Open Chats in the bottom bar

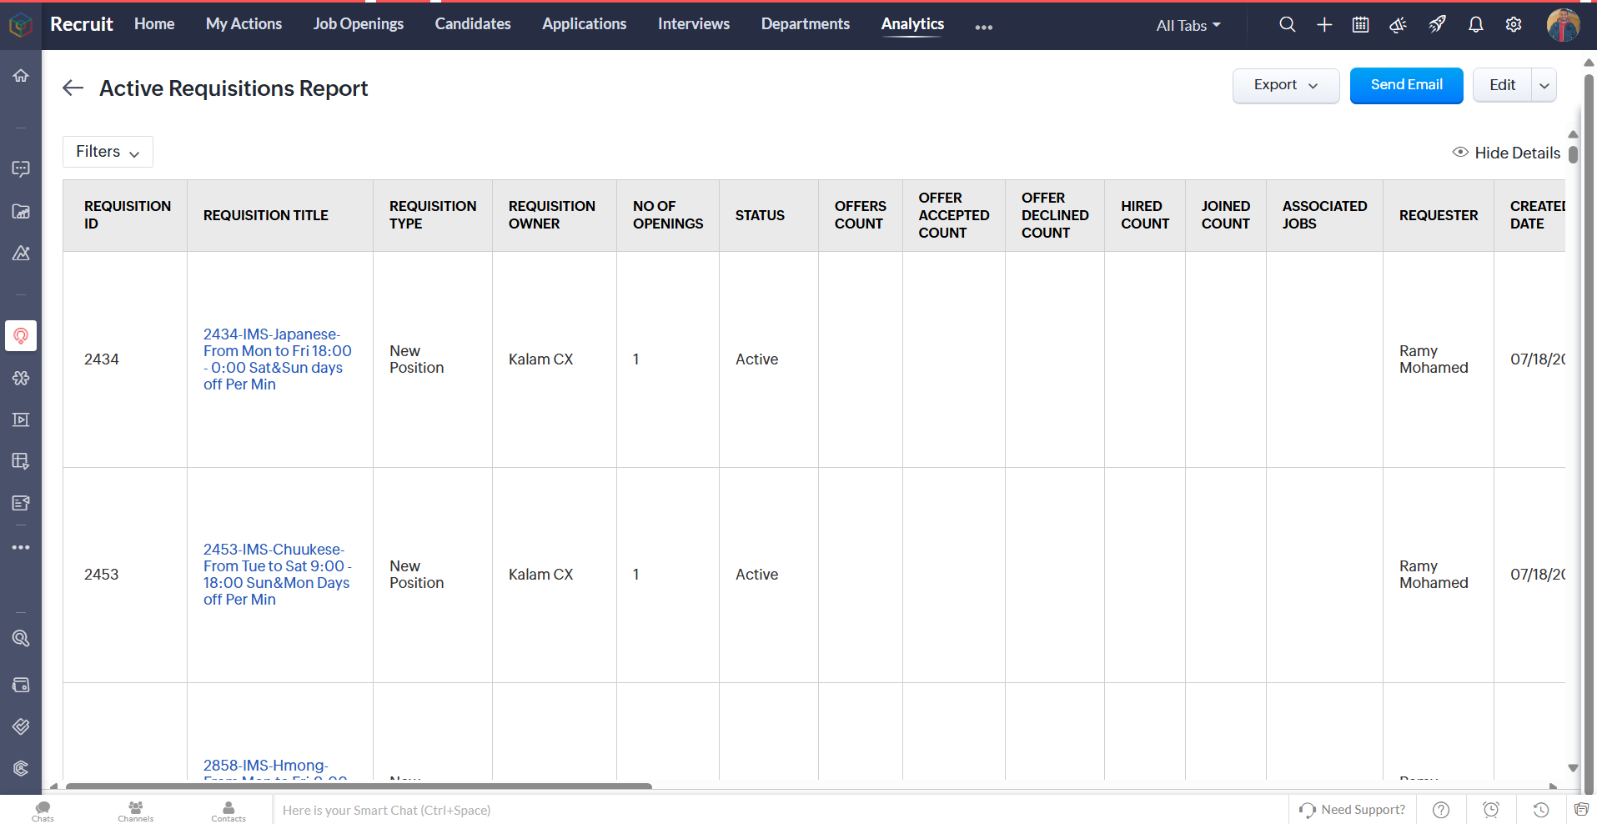(43, 811)
